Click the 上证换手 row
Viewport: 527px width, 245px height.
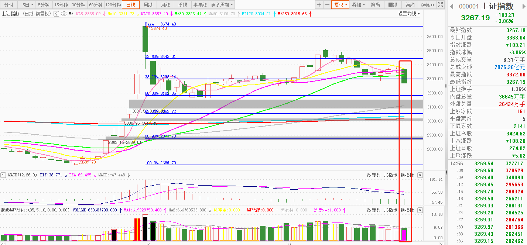pos(487,89)
